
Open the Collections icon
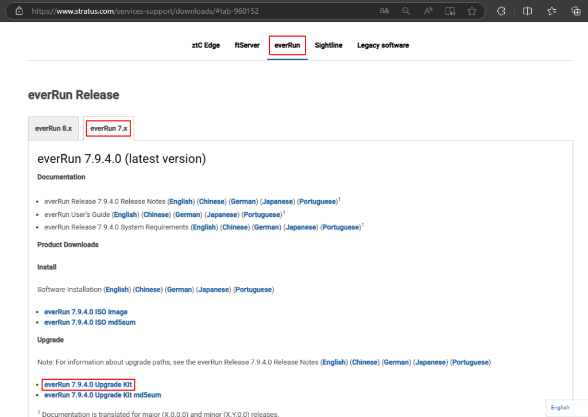pos(576,11)
